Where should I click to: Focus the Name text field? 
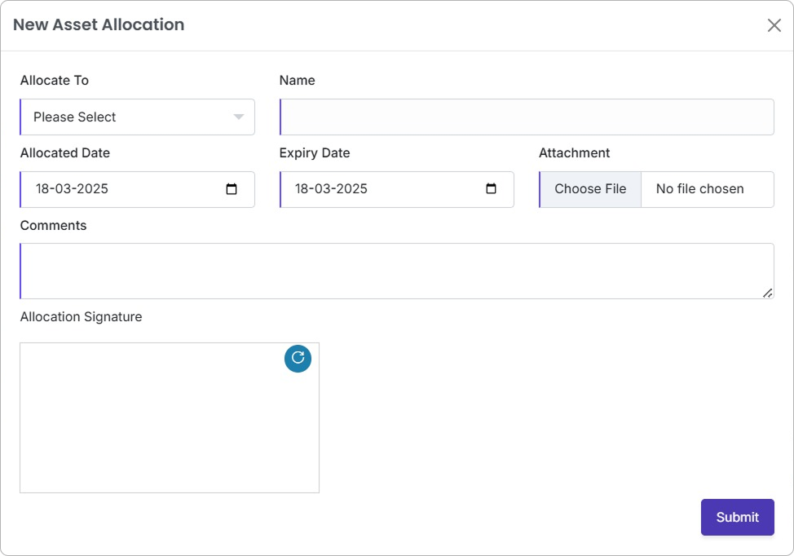tap(527, 117)
